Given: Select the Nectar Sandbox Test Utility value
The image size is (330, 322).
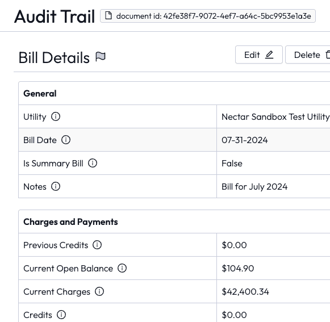Looking at the screenshot, I should point(275,117).
